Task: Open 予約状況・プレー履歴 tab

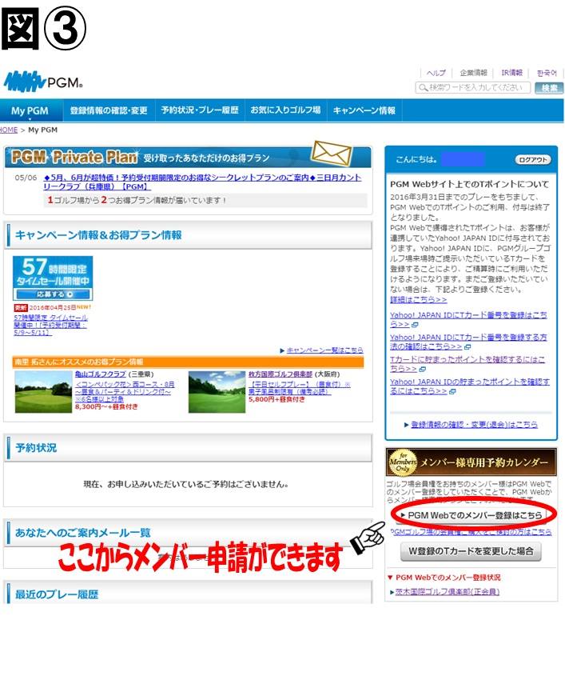Action: [200, 110]
